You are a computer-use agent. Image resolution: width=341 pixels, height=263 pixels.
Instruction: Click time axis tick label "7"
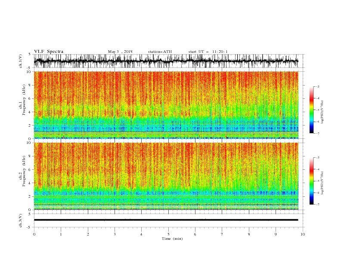pos(222,234)
